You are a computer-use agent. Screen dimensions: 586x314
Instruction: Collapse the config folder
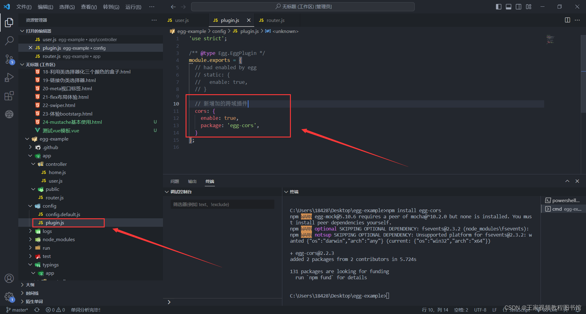pos(91,206)
